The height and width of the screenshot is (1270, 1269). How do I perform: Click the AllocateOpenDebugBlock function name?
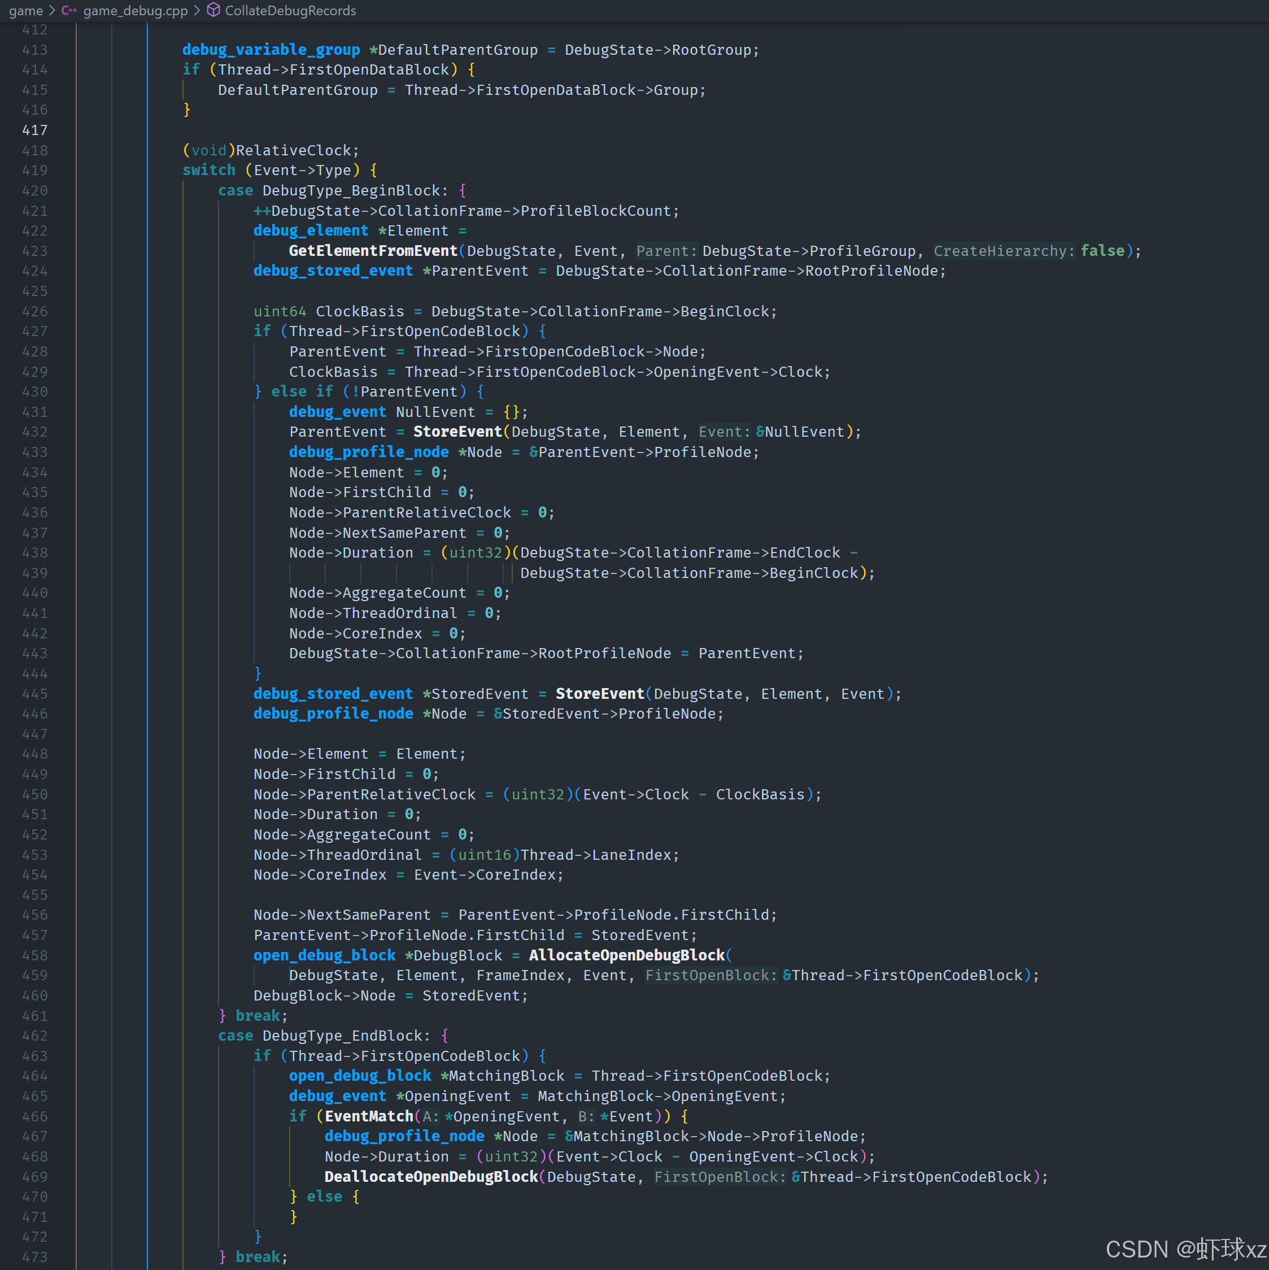[627, 955]
